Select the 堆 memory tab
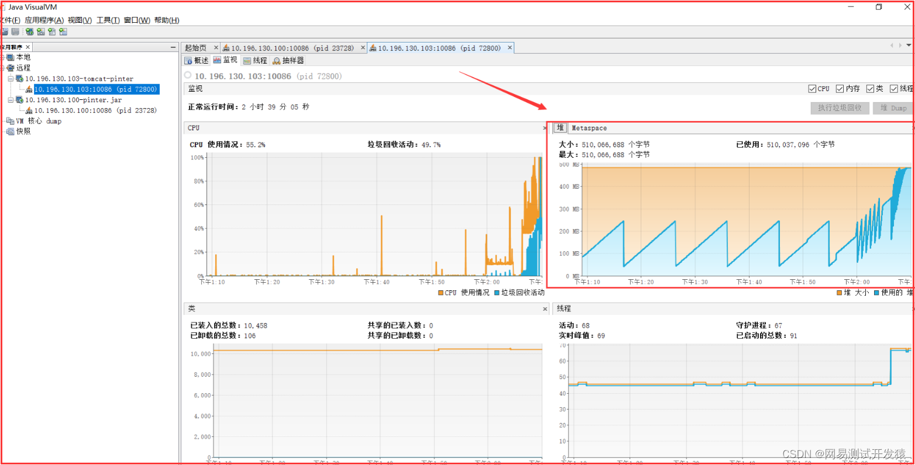This screenshot has height=465, width=915. [x=560, y=128]
